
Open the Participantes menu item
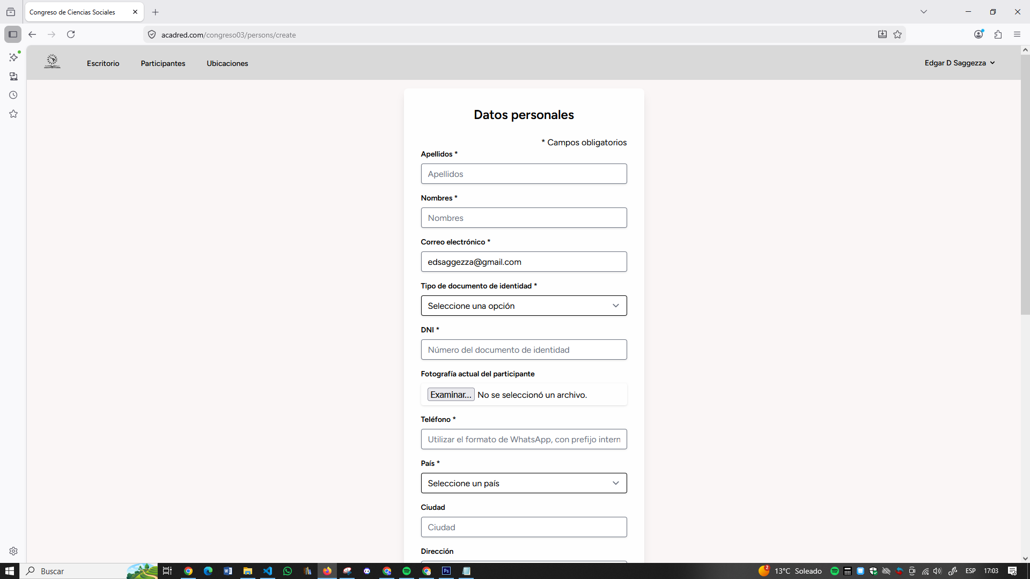[x=163, y=63]
